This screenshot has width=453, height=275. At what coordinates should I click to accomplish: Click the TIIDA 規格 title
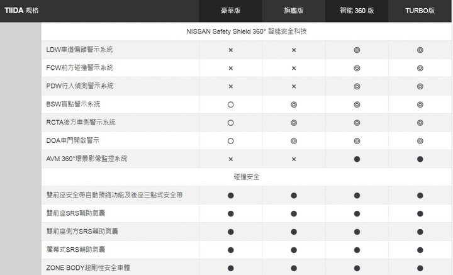[x=21, y=11]
